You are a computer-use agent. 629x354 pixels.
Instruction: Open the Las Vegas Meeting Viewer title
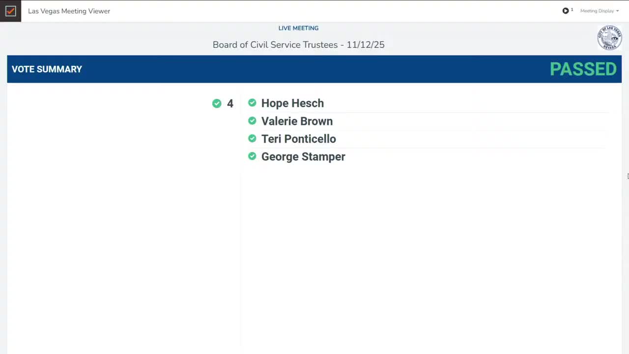69,11
